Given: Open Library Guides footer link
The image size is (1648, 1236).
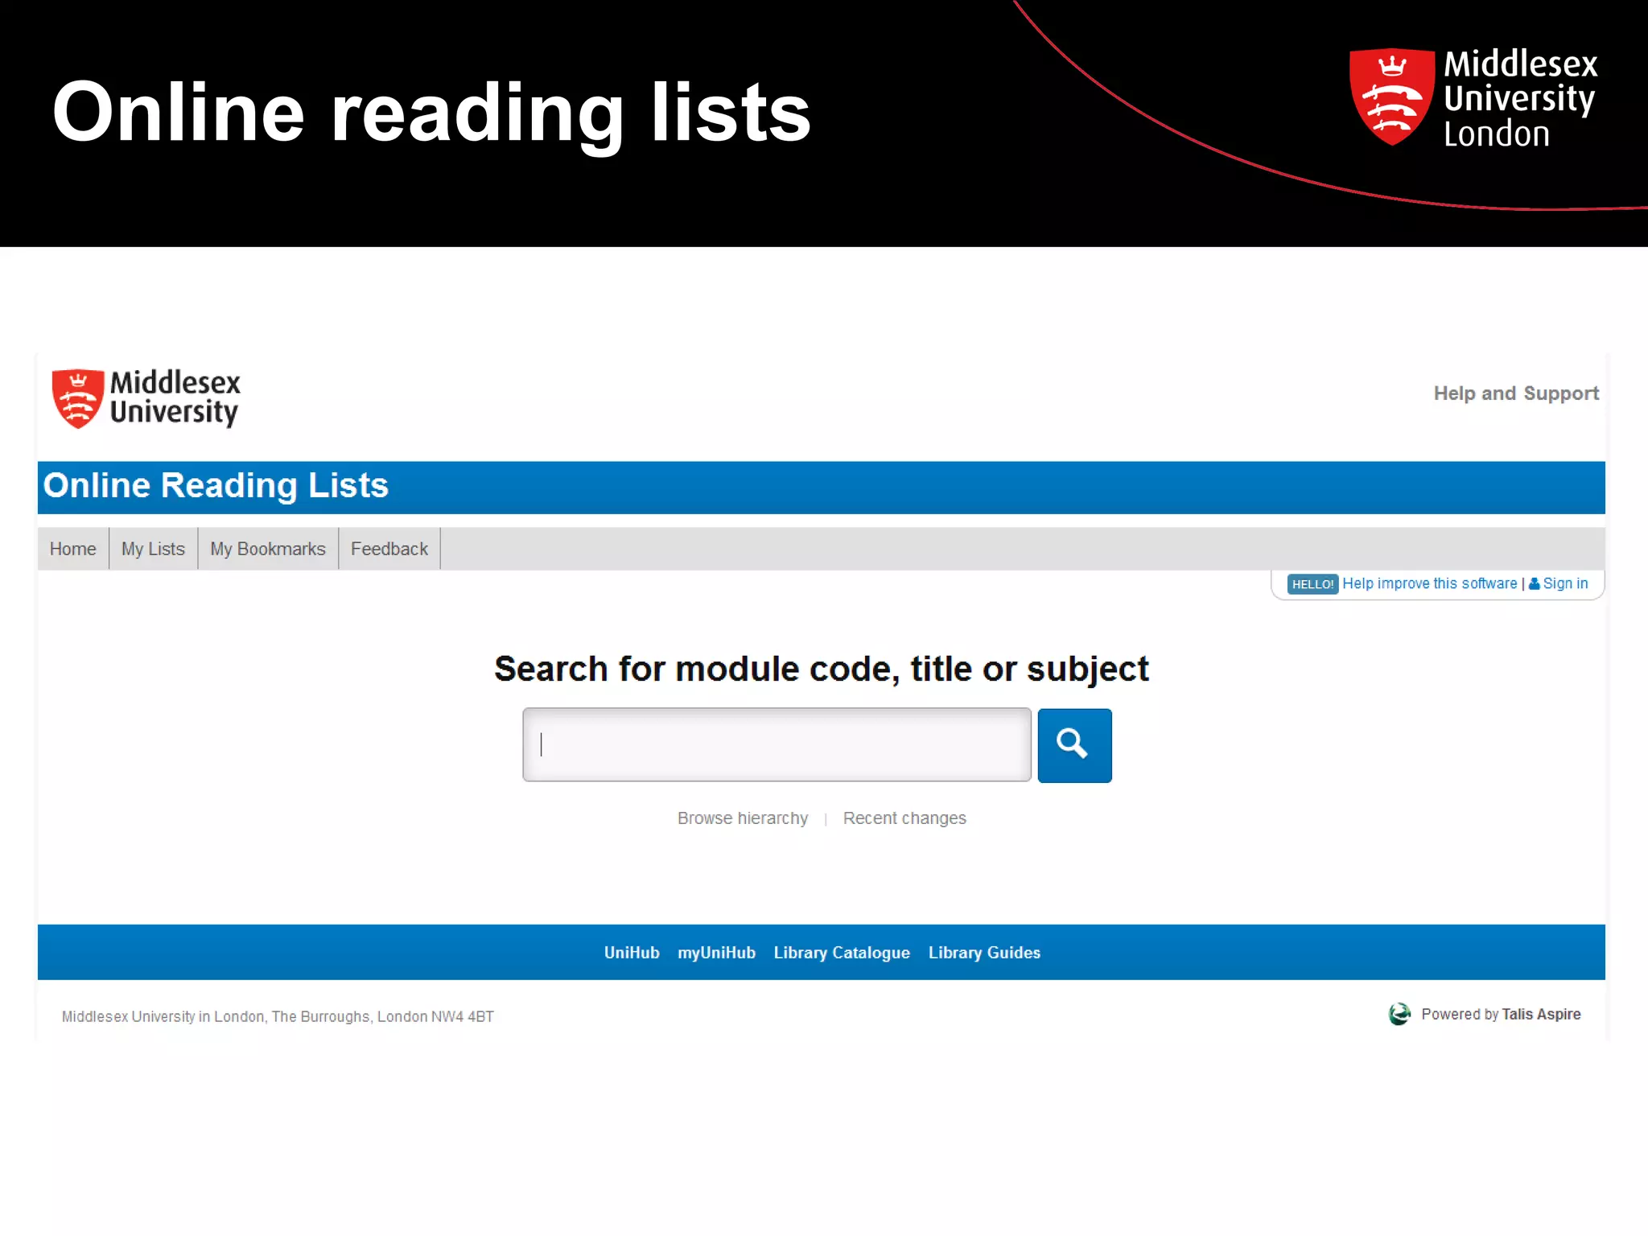Looking at the screenshot, I should 984,953.
